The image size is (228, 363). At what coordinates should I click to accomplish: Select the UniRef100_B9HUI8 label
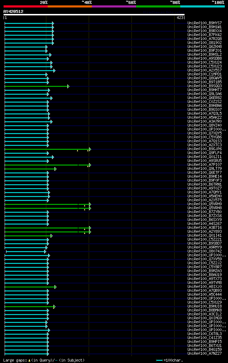(x=204, y=306)
